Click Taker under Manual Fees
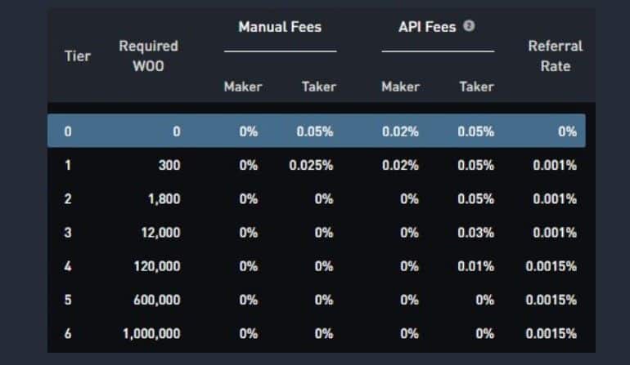This screenshot has height=365, width=630. pos(318,87)
